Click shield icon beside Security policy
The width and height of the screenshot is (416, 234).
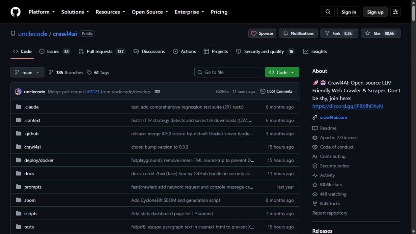pyautogui.click(x=315, y=166)
